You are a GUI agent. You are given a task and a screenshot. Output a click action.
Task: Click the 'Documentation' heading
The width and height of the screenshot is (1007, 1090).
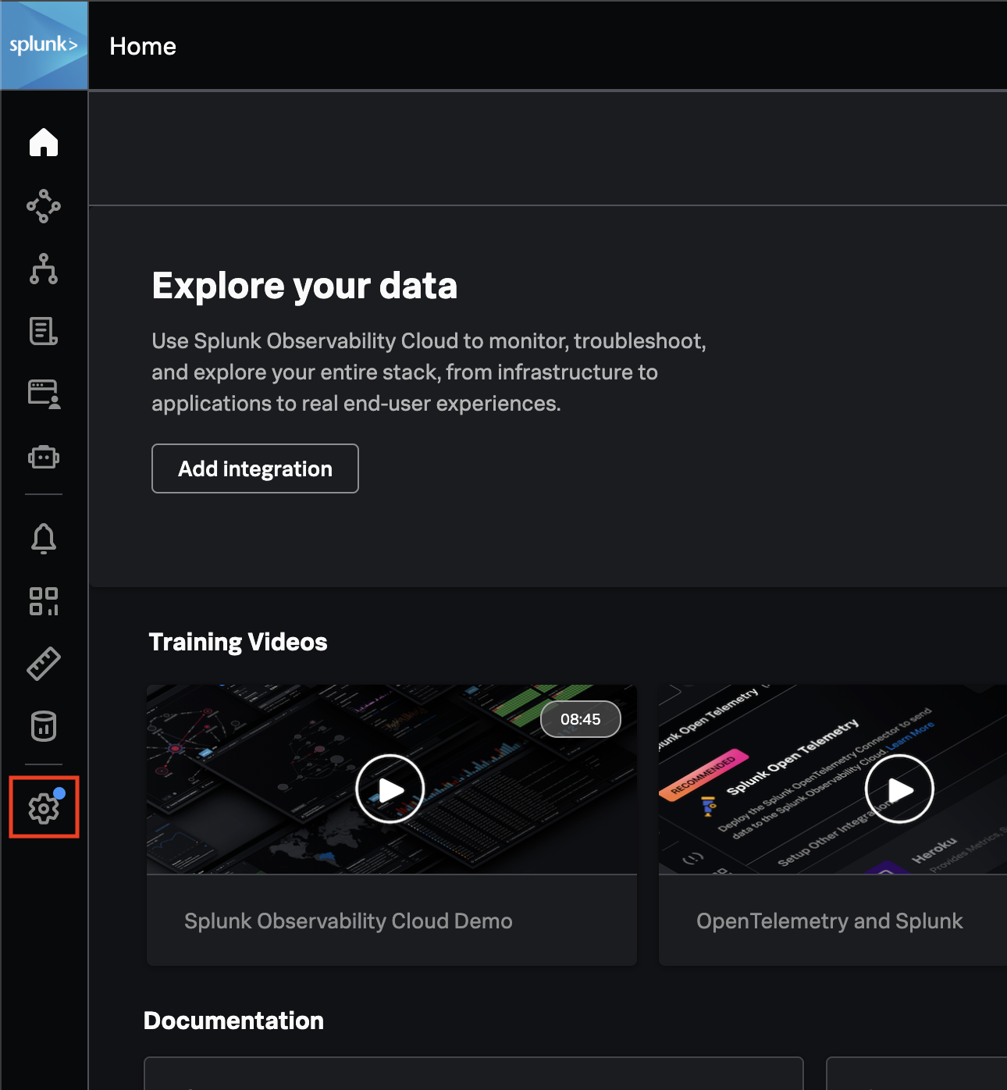[233, 1021]
